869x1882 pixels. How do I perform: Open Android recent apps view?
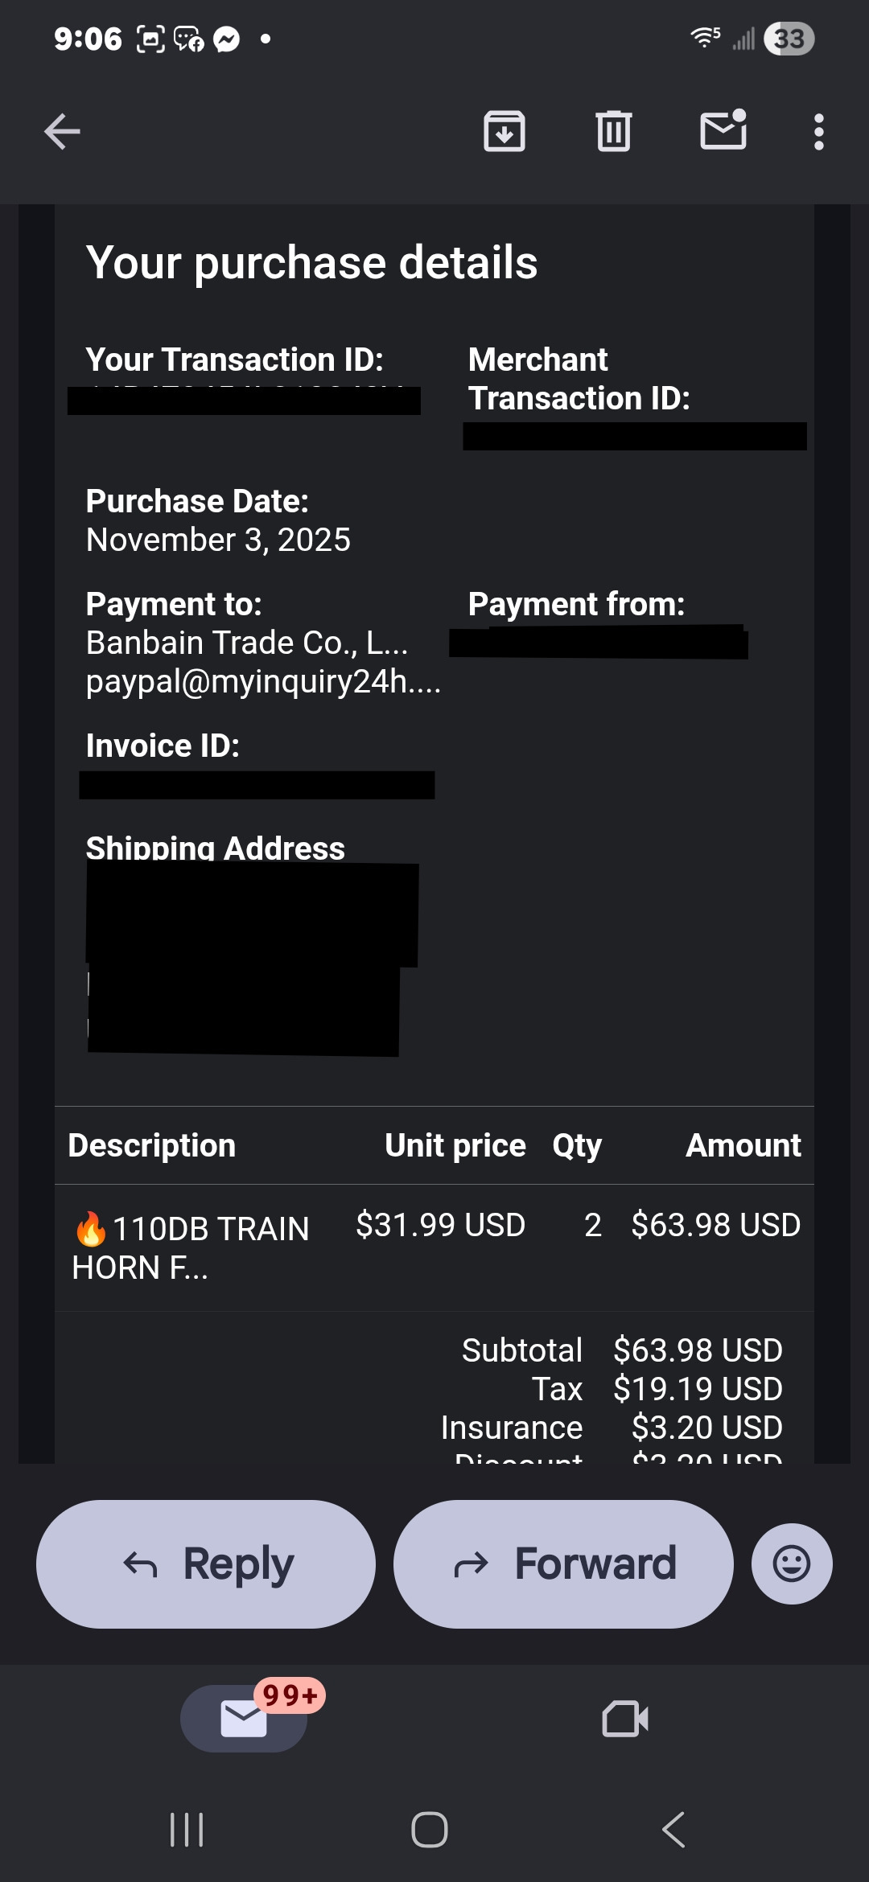point(187,1830)
